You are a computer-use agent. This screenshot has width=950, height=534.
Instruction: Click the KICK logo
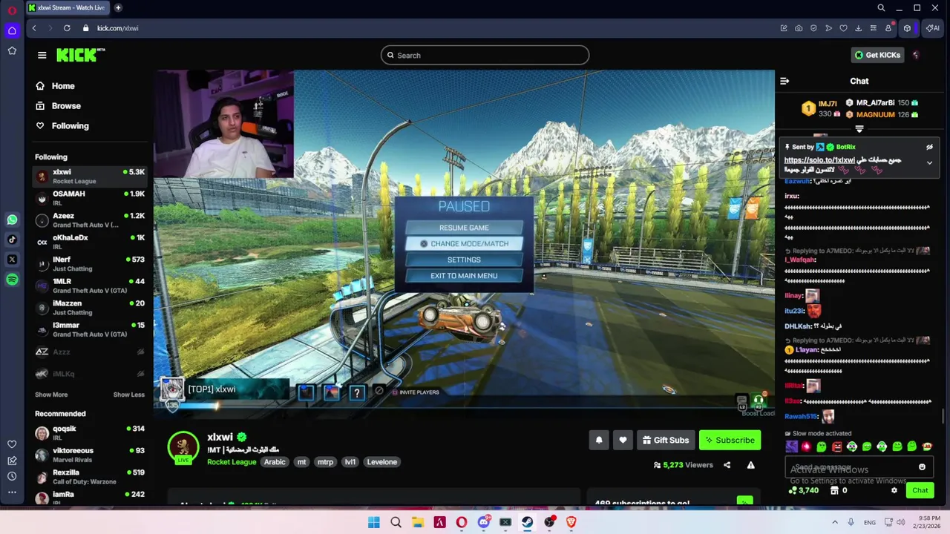click(x=80, y=55)
